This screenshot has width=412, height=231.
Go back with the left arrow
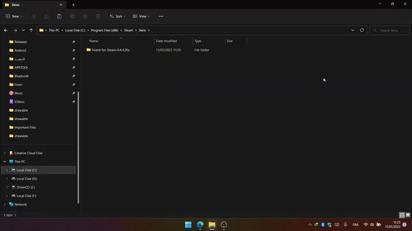click(x=6, y=30)
